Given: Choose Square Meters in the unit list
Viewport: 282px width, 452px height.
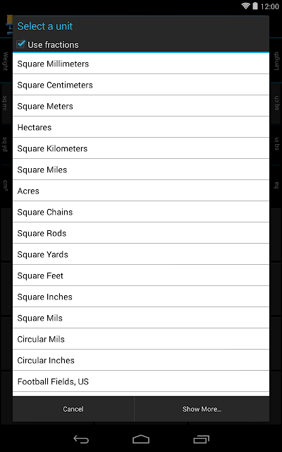Looking at the screenshot, I should (141, 106).
